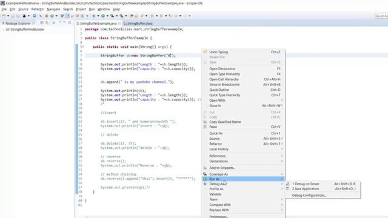Click in the Quick Access search field
Viewport: 388px width, 218px height.
[x=381, y=16]
